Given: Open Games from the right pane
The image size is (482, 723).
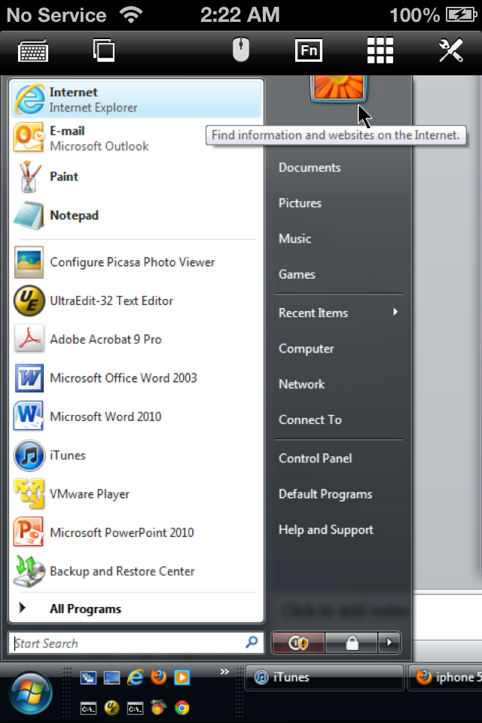Looking at the screenshot, I should (x=297, y=274).
